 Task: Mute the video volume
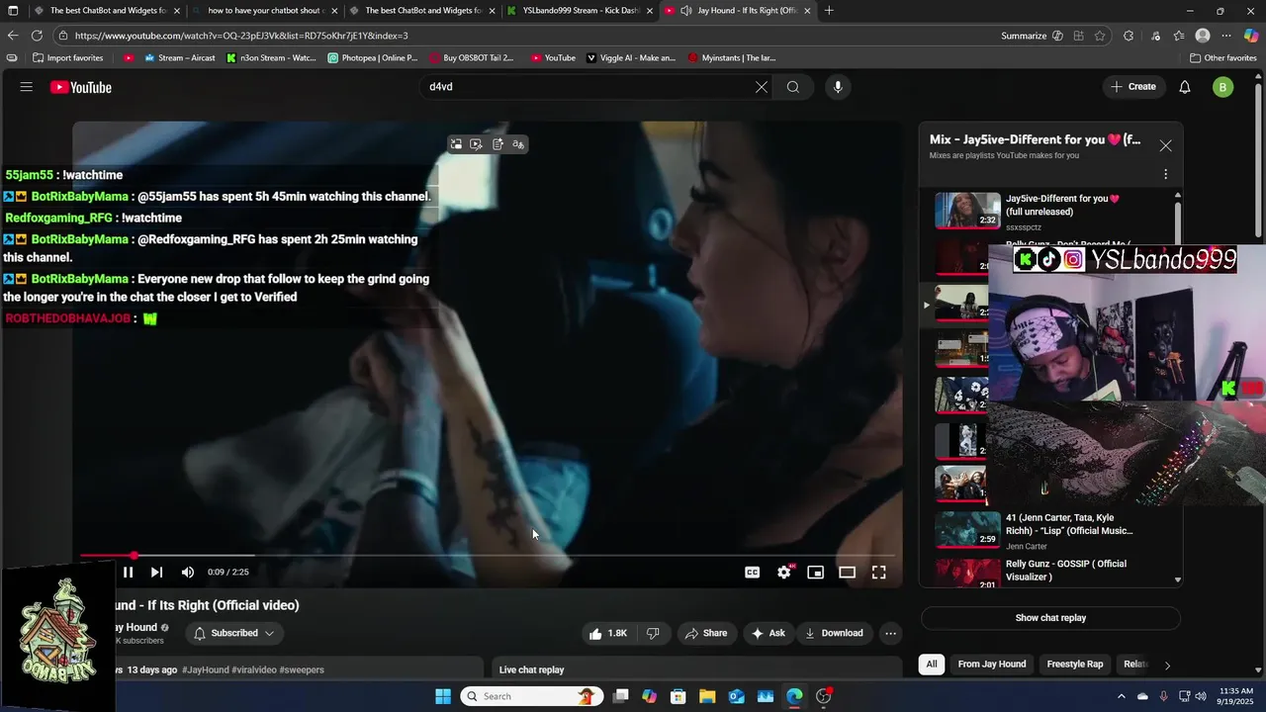pos(188,573)
